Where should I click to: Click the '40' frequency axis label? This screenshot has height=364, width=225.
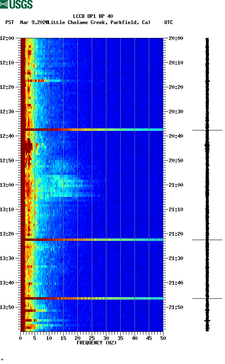point(135,338)
